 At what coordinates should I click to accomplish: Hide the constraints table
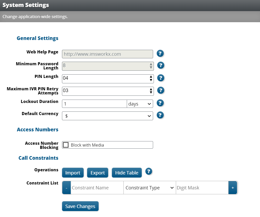point(127,173)
